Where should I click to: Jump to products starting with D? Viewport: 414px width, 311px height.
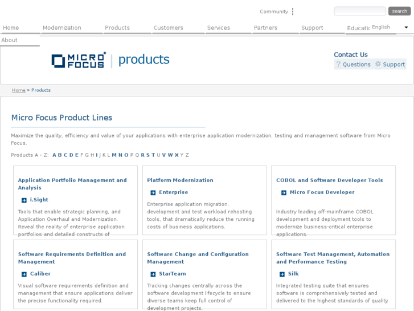click(x=71, y=155)
